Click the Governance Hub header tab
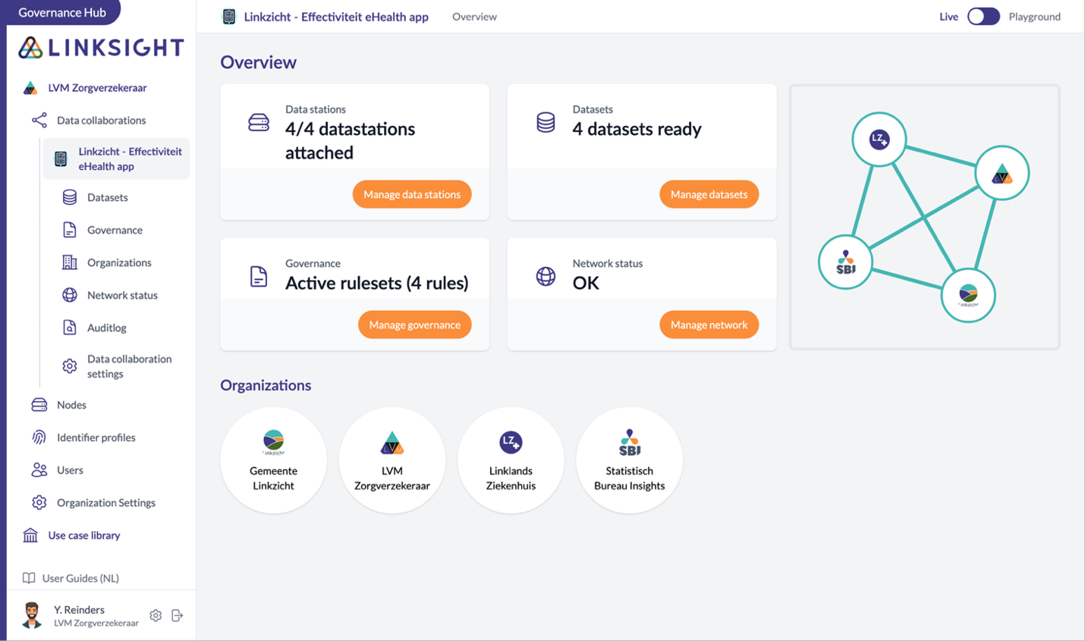 tap(62, 12)
